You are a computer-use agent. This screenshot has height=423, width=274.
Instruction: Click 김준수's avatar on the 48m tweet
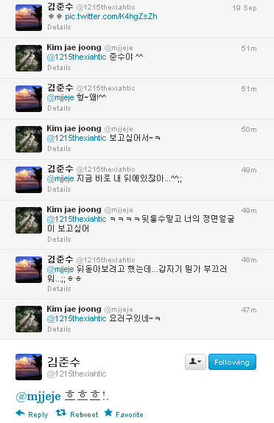[29, 270]
